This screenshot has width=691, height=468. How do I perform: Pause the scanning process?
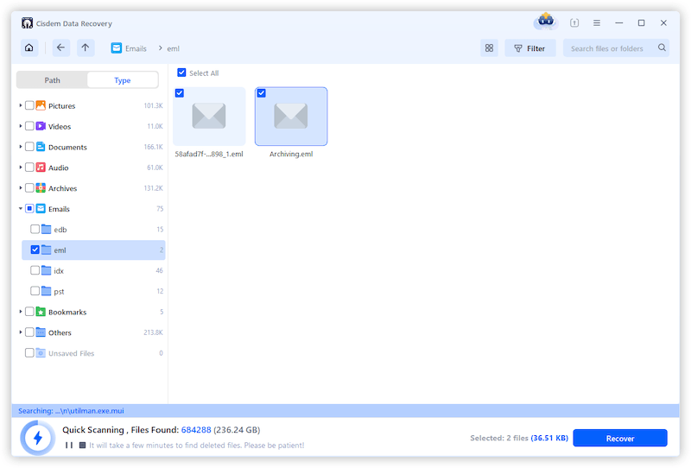tap(69, 445)
